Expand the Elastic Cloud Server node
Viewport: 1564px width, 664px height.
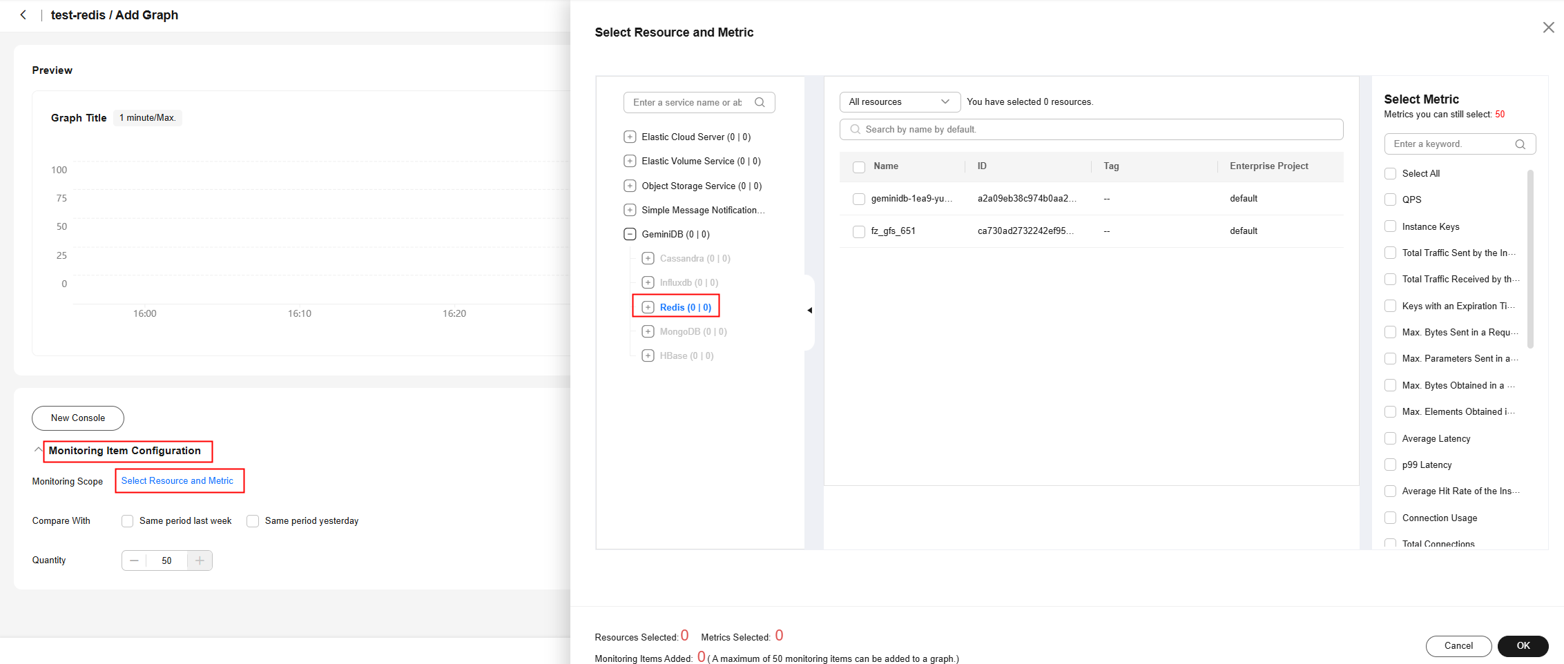[x=630, y=137]
